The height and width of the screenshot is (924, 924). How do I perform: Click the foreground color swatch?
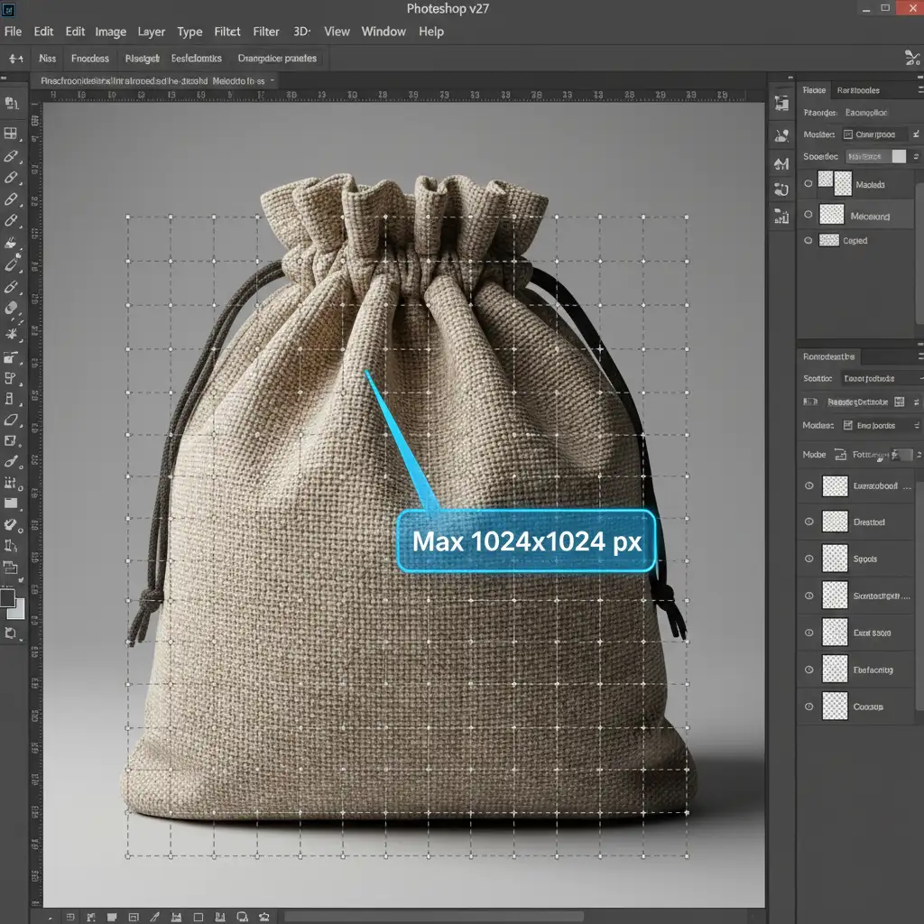pos(8,597)
